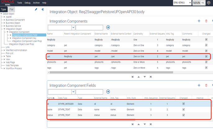
Task: Switch to the Type tab
Action: (3, 9)
